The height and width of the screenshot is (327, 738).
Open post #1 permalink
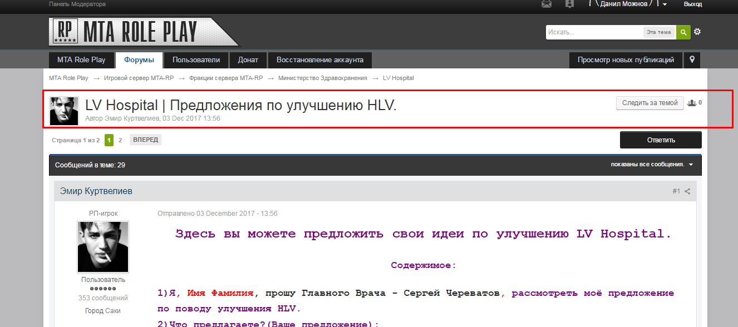676,191
